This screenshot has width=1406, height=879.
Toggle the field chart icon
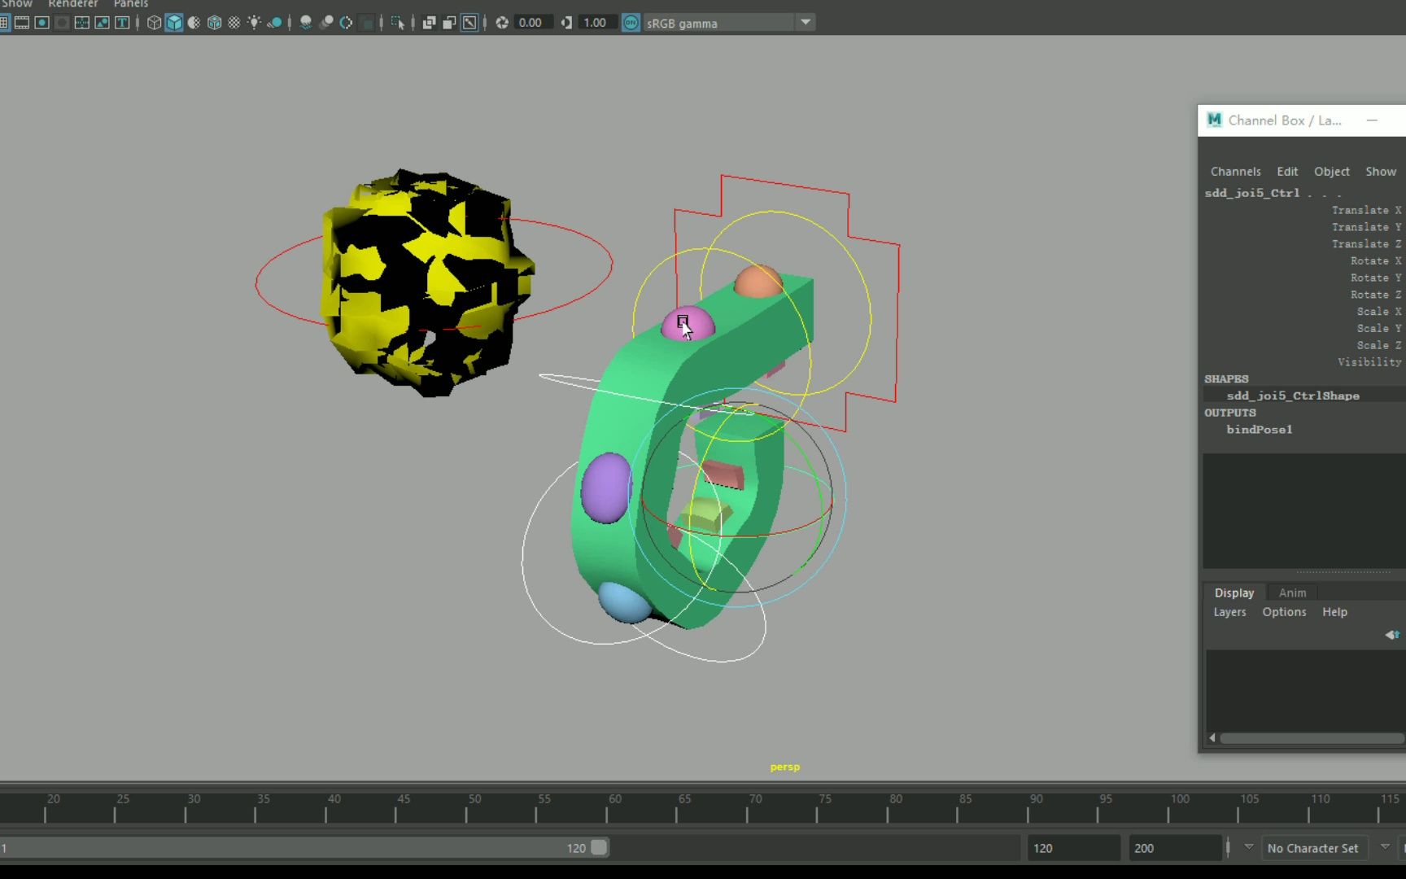pyautogui.click(x=82, y=23)
